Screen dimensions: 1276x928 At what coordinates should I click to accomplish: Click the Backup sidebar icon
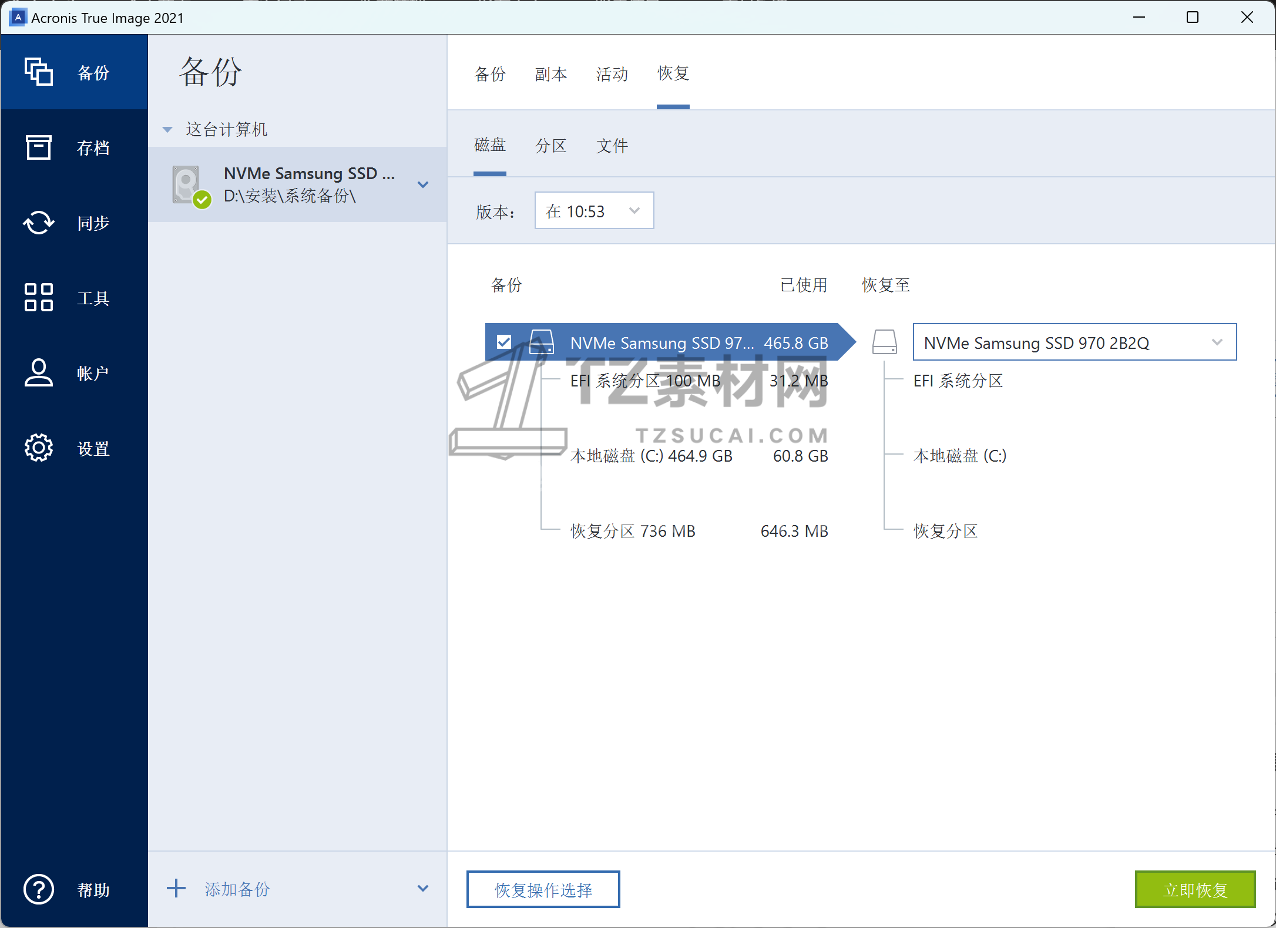[39, 72]
